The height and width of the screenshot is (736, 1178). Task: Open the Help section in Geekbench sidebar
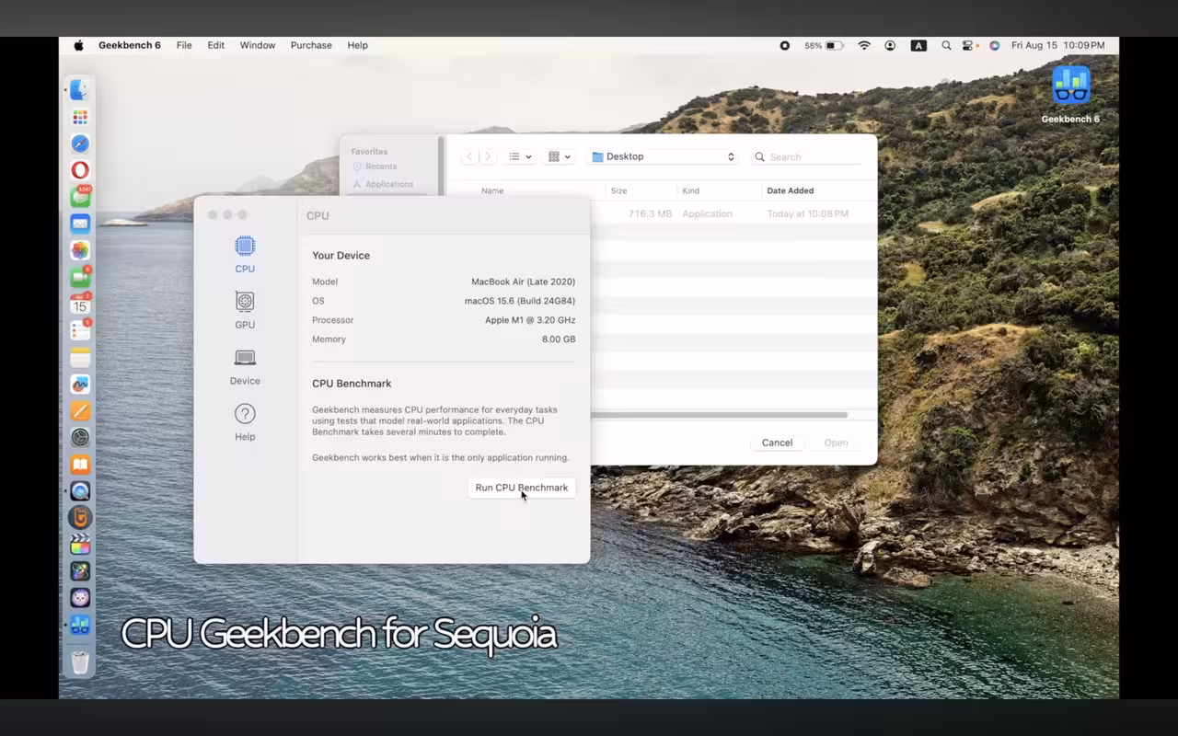245,423
